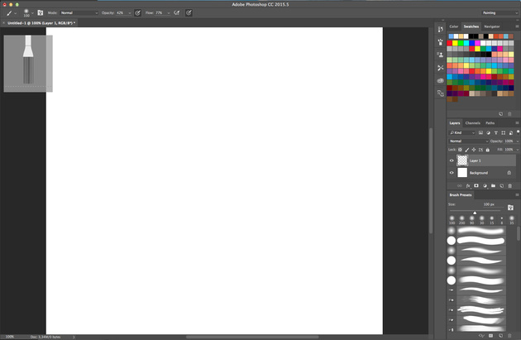Pick the pure red swatch

pos(450,43)
